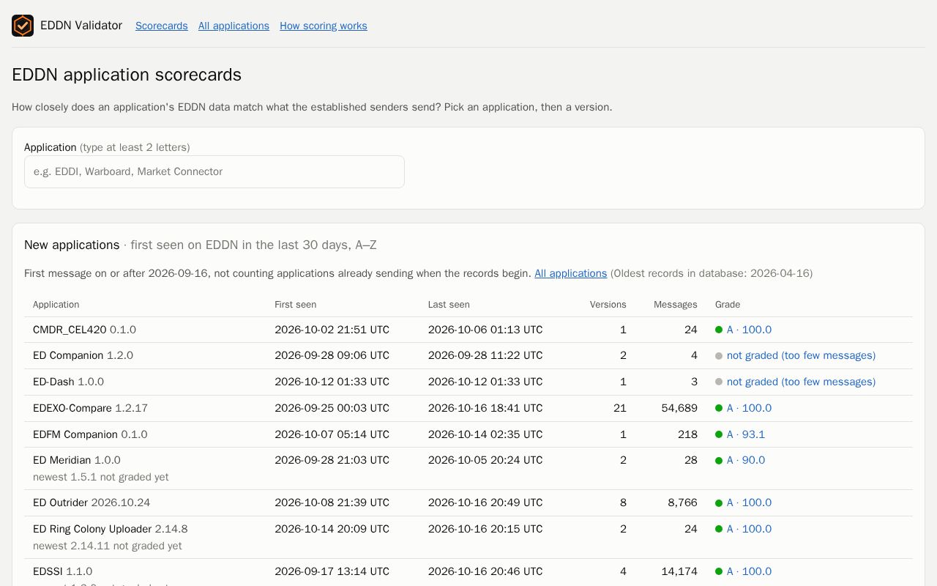
Task: Click the Versions column header
Action: pos(608,304)
